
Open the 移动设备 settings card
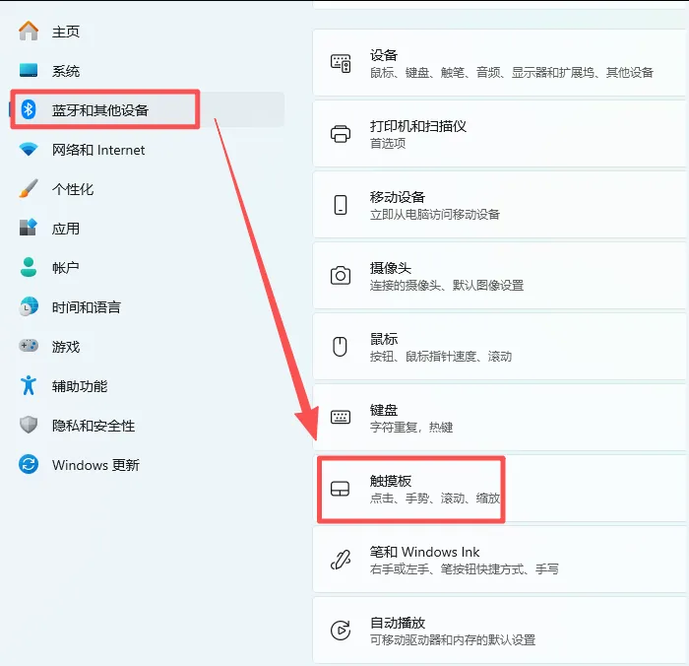coord(500,205)
